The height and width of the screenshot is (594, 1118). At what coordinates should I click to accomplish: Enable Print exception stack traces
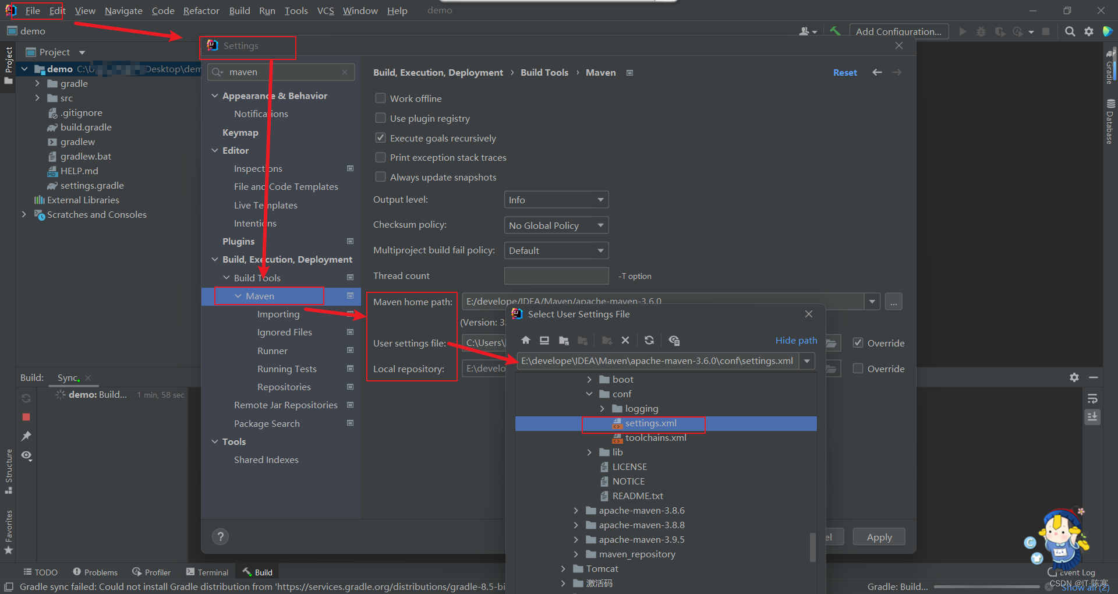coord(380,157)
